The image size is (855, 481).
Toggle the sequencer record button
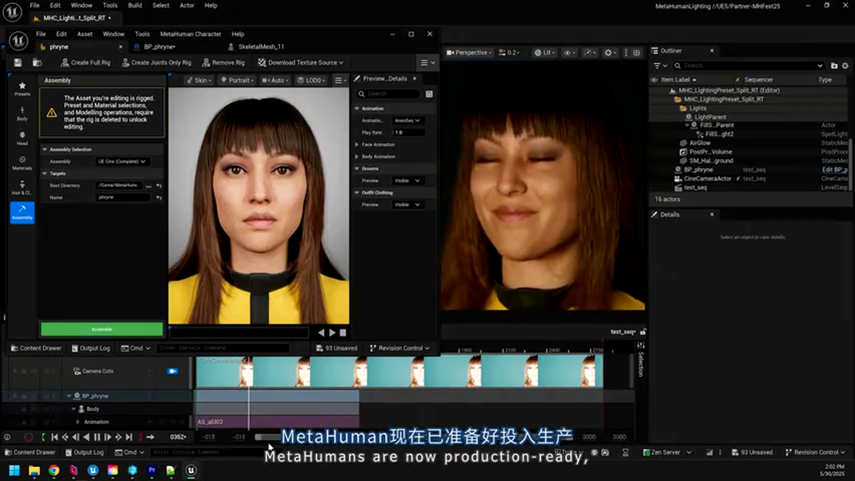pyautogui.click(x=28, y=437)
